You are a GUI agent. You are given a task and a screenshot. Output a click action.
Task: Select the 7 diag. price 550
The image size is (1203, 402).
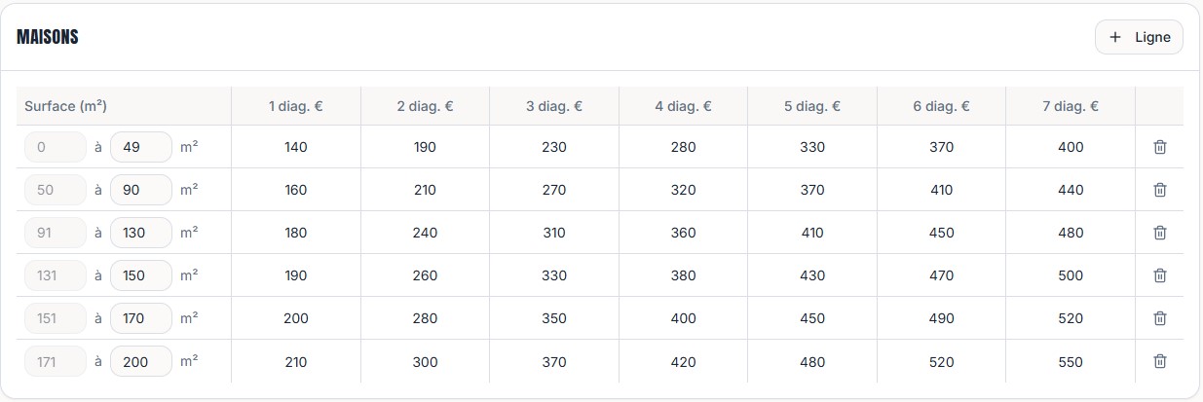coord(1070,361)
